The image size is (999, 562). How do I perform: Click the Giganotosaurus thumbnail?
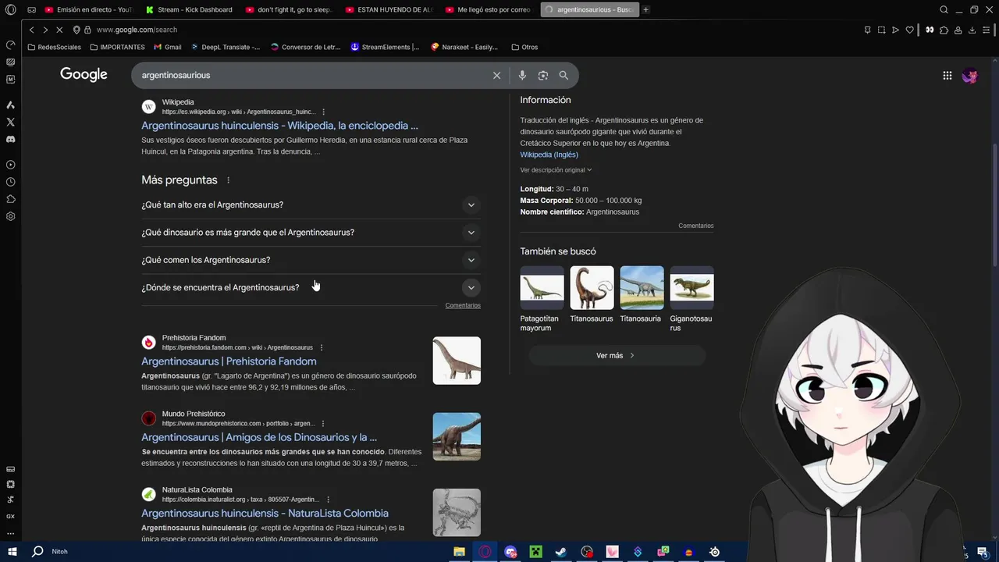[x=691, y=288]
